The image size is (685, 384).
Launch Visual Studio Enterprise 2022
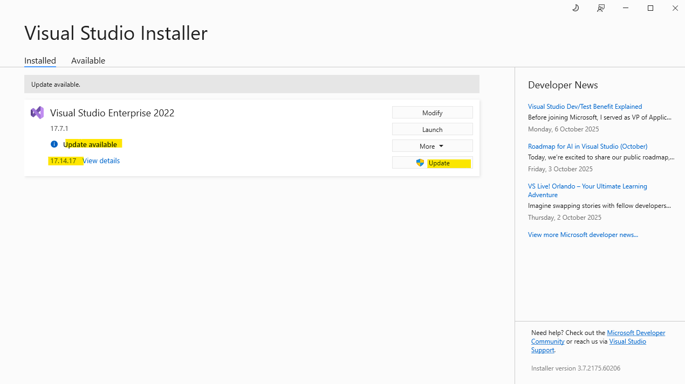[x=433, y=129]
